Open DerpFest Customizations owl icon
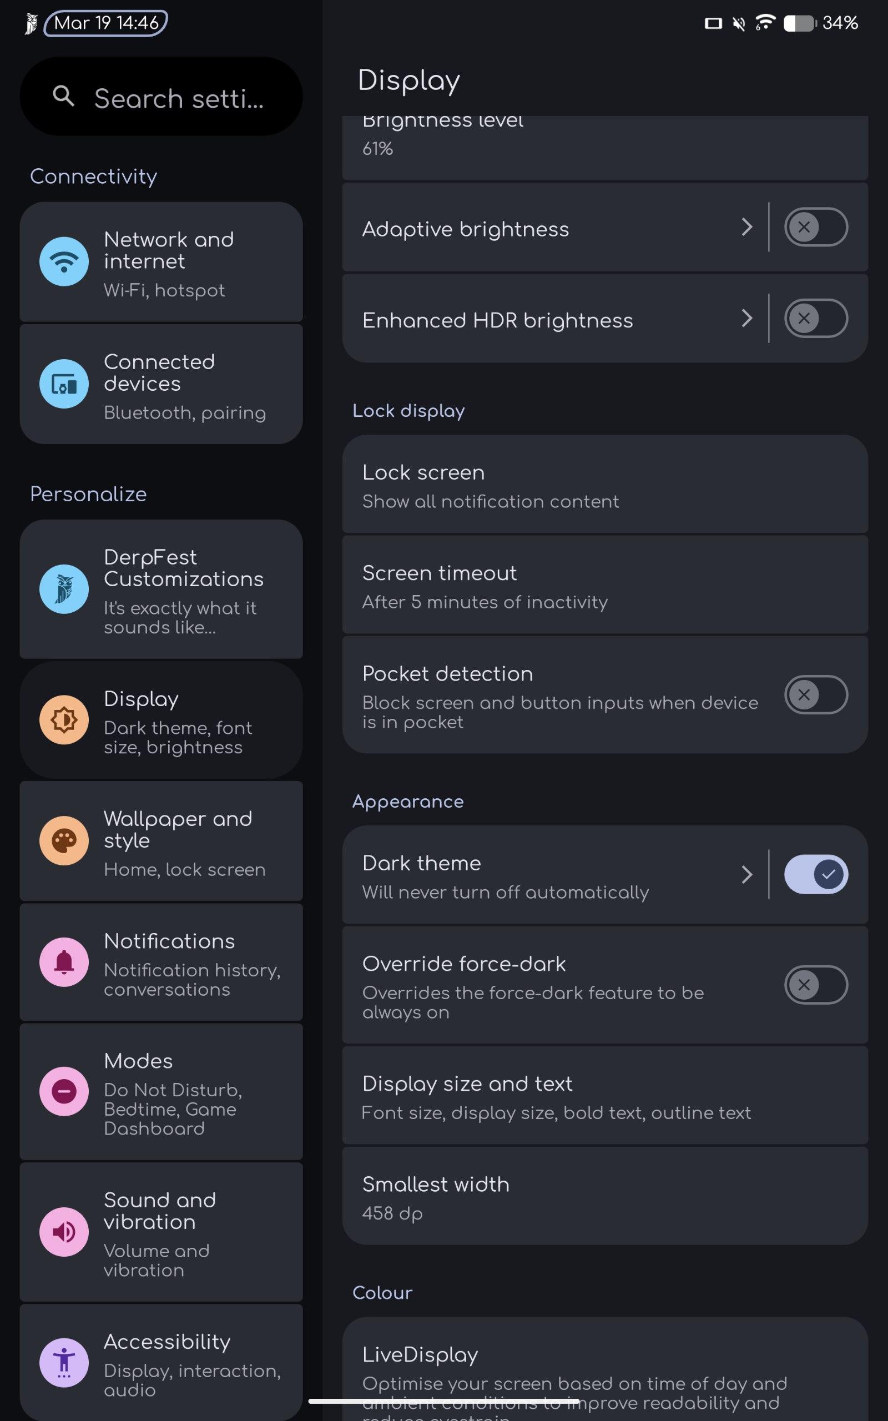Screen dimensions: 888x1421 (x=64, y=589)
